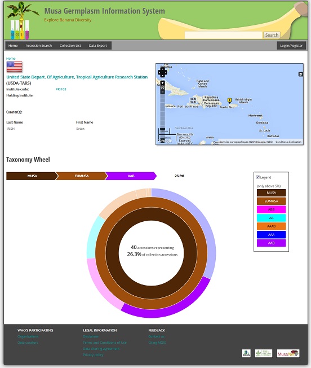Select the AA cyan legend swatch

(x=271, y=218)
